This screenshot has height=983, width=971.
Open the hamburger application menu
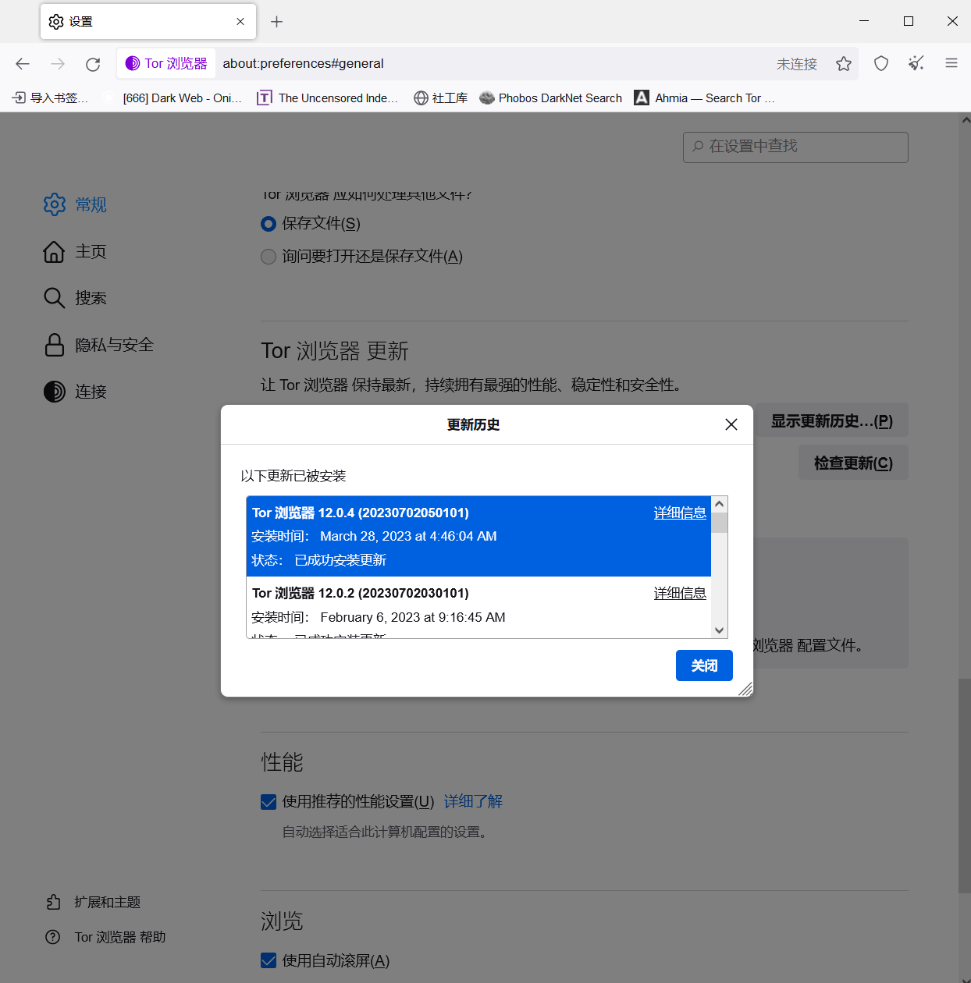[951, 64]
